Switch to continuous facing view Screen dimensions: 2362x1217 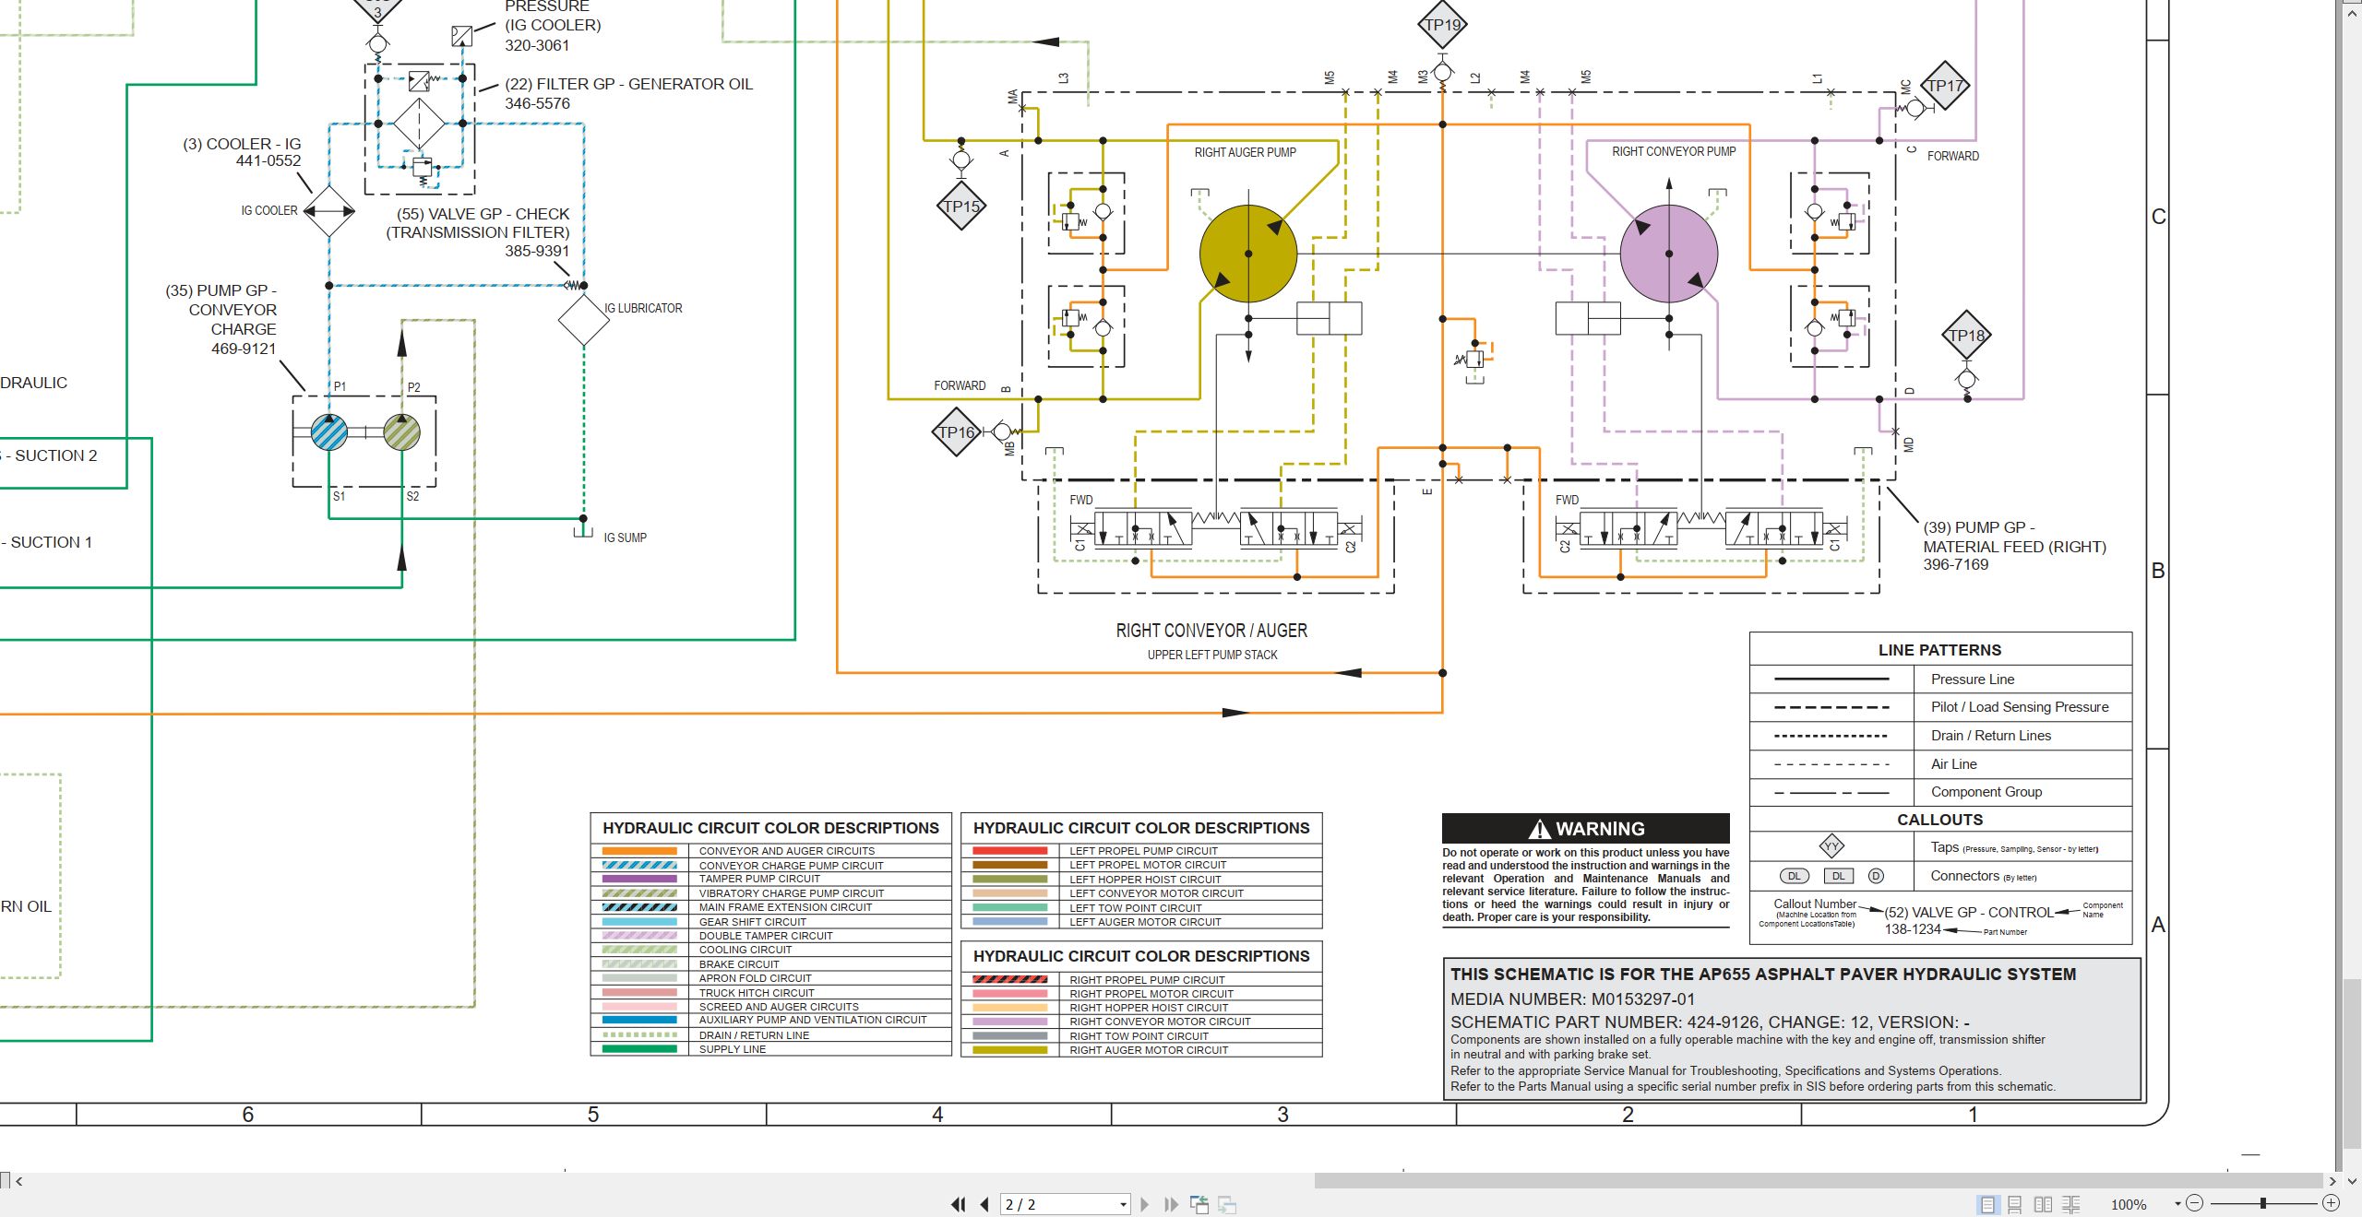[2070, 1204]
